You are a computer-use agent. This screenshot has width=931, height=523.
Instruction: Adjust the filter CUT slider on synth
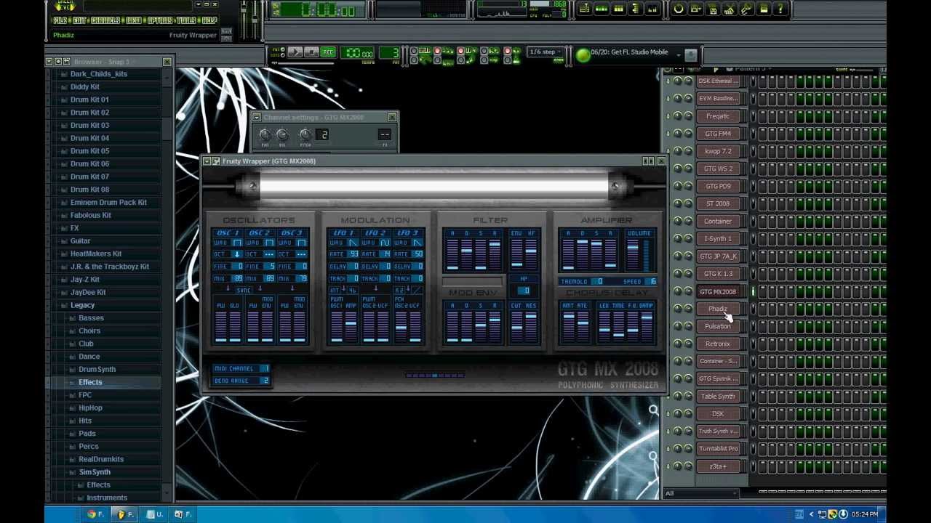coord(516,326)
